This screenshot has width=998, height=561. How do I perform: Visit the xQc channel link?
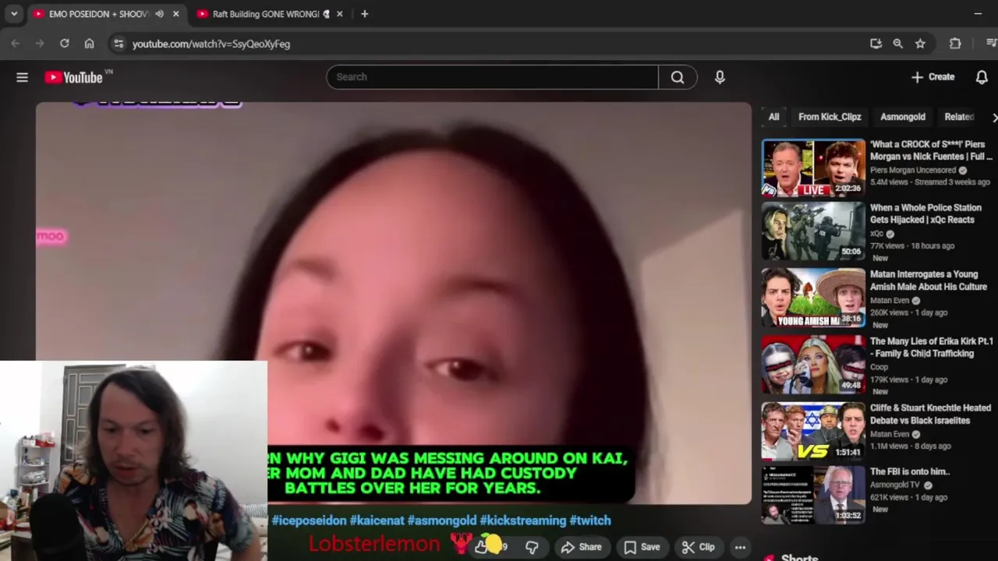pos(877,234)
